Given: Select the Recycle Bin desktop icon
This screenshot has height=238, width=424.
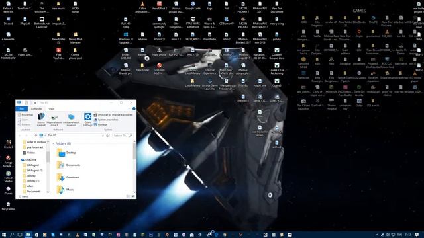Looking at the screenshot, I should [9, 206].
